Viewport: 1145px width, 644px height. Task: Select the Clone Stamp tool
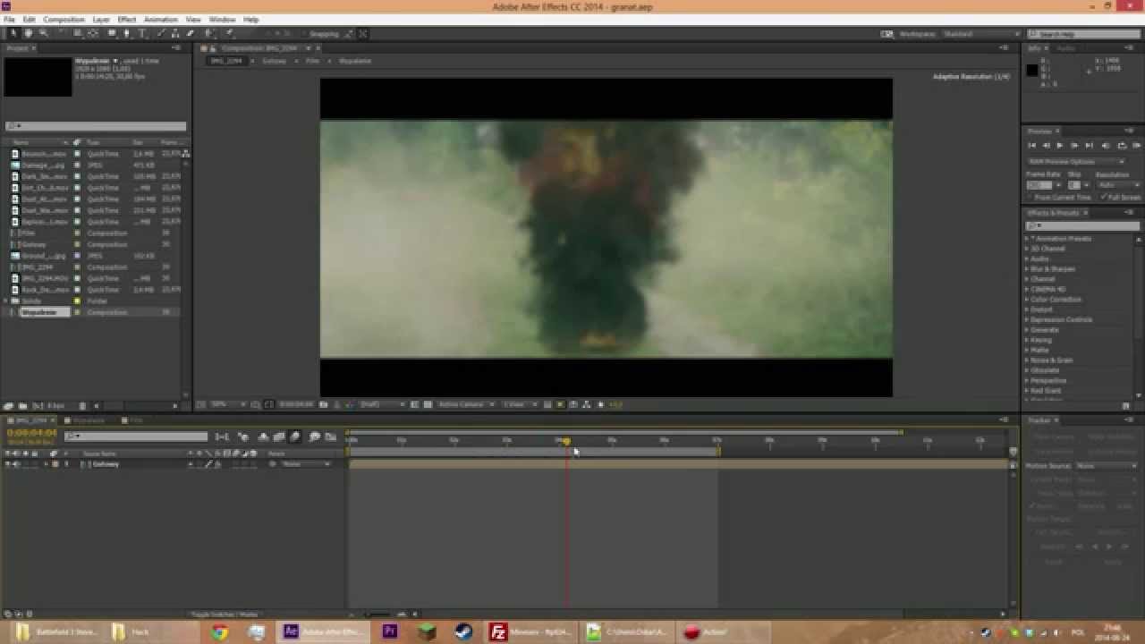coord(175,33)
